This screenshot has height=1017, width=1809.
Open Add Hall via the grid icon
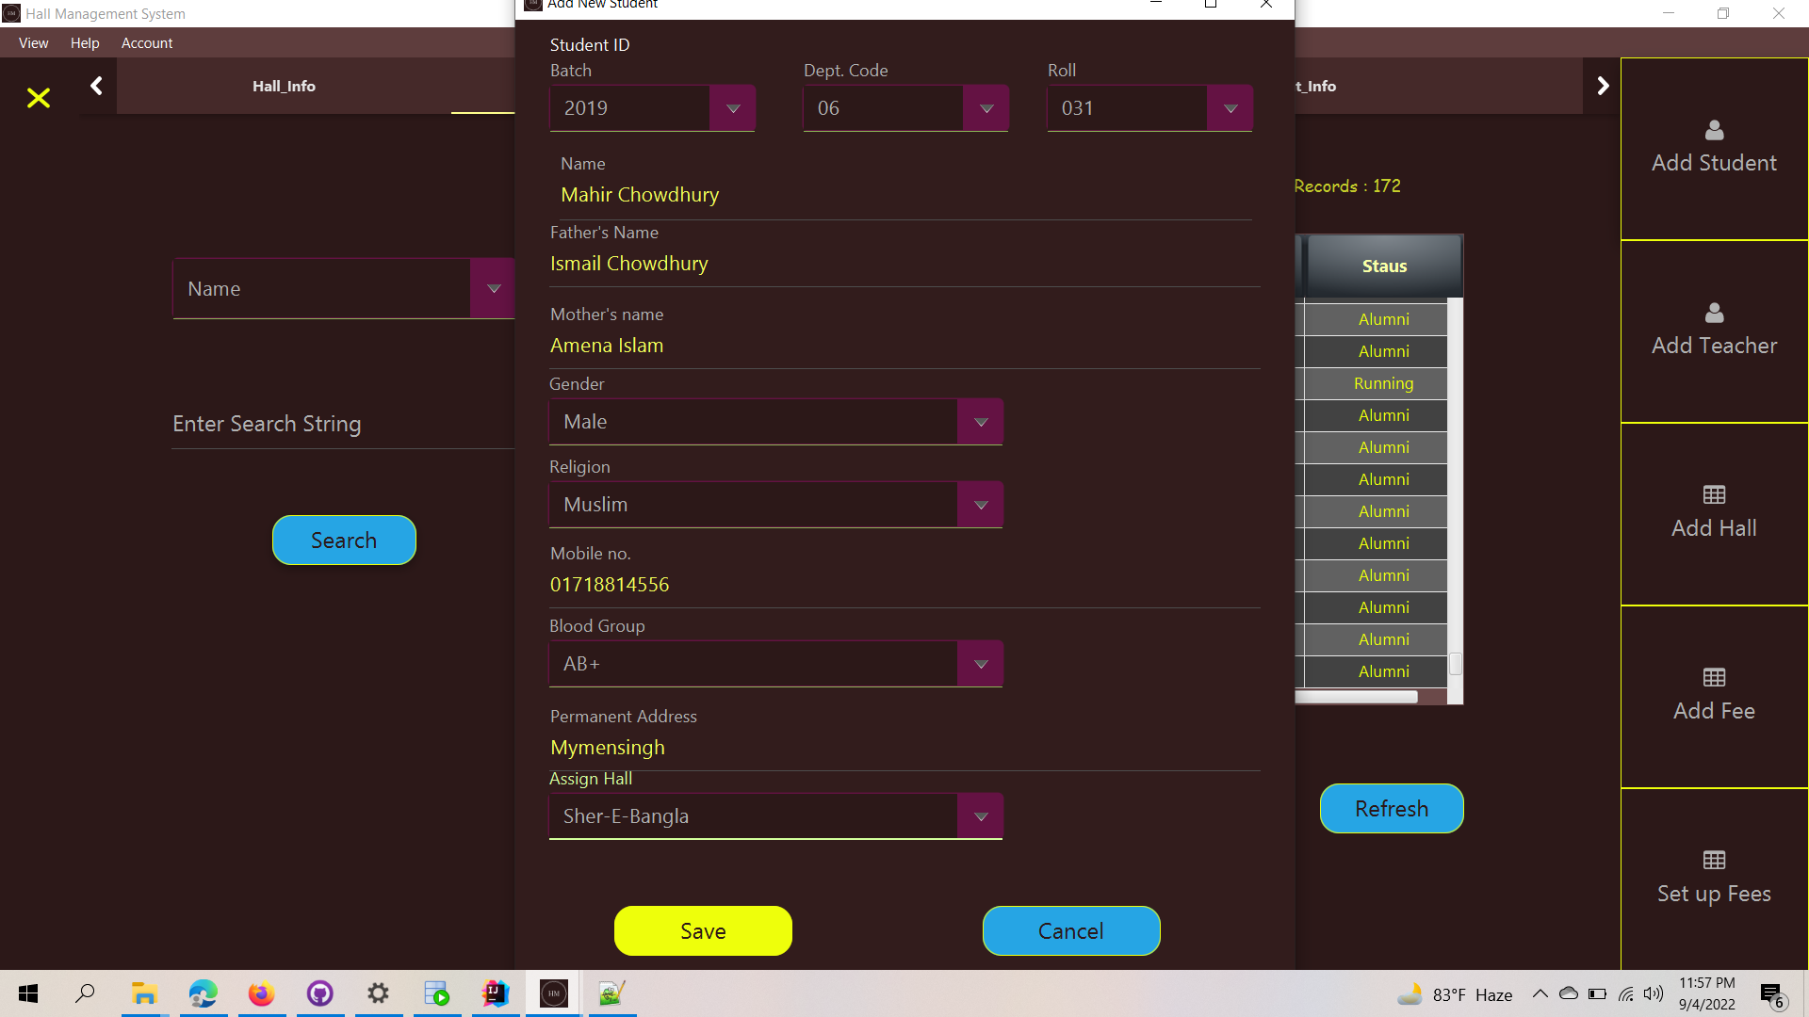coord(1713,494)
